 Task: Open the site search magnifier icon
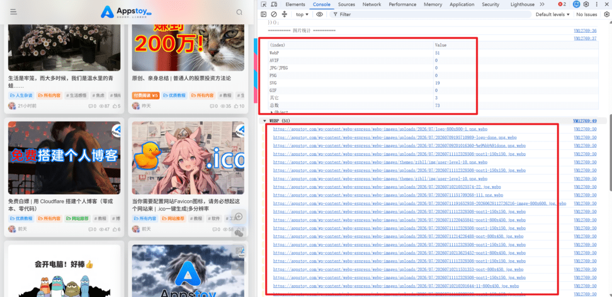[239, 12]
